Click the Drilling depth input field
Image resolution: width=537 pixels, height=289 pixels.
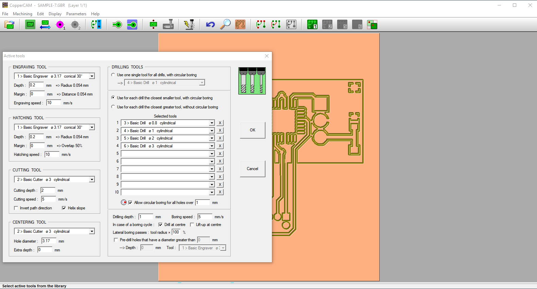point(145,217)
